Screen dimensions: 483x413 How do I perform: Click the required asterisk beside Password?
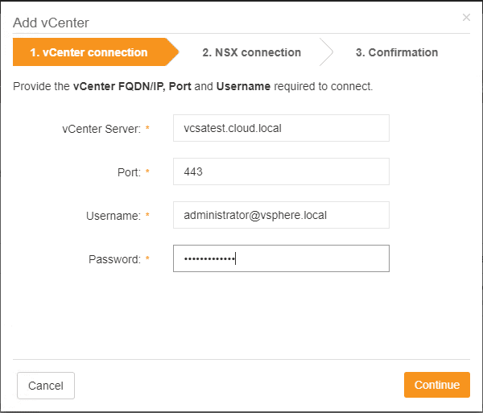(148, 259)
